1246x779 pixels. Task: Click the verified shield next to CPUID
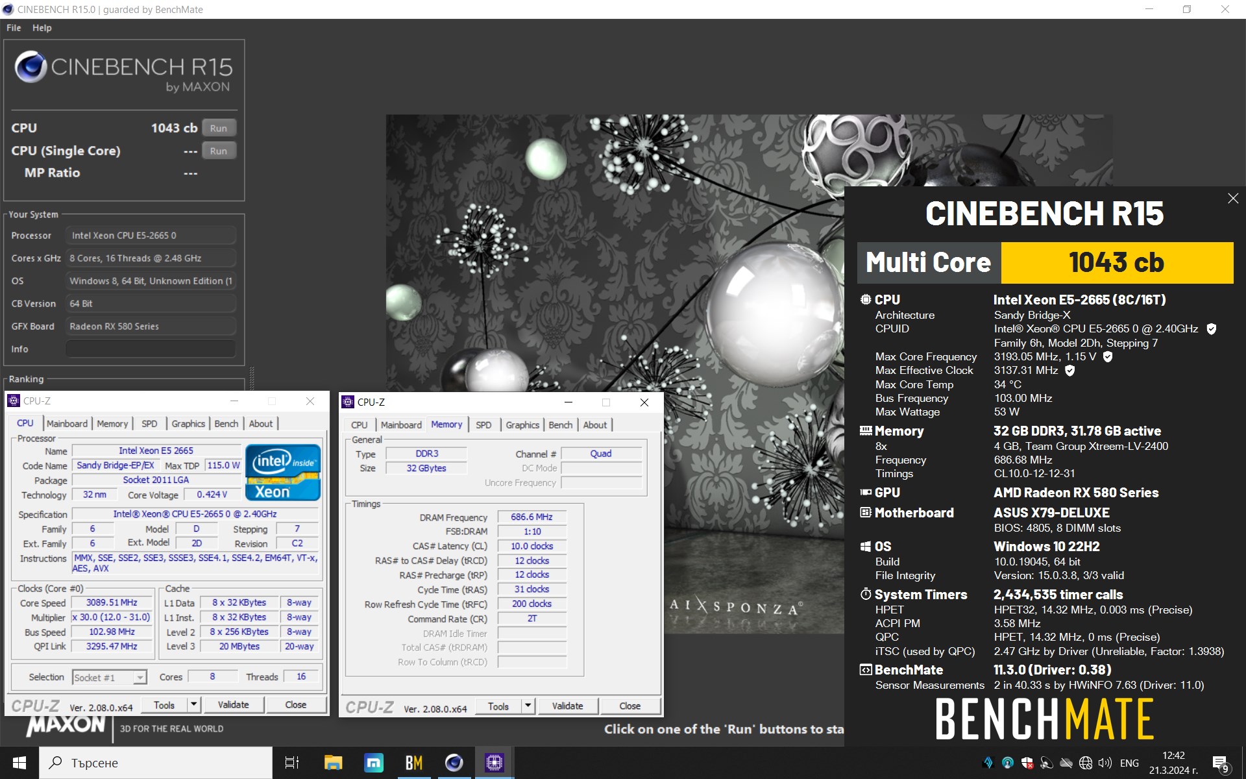click(x=1211, y=329)
